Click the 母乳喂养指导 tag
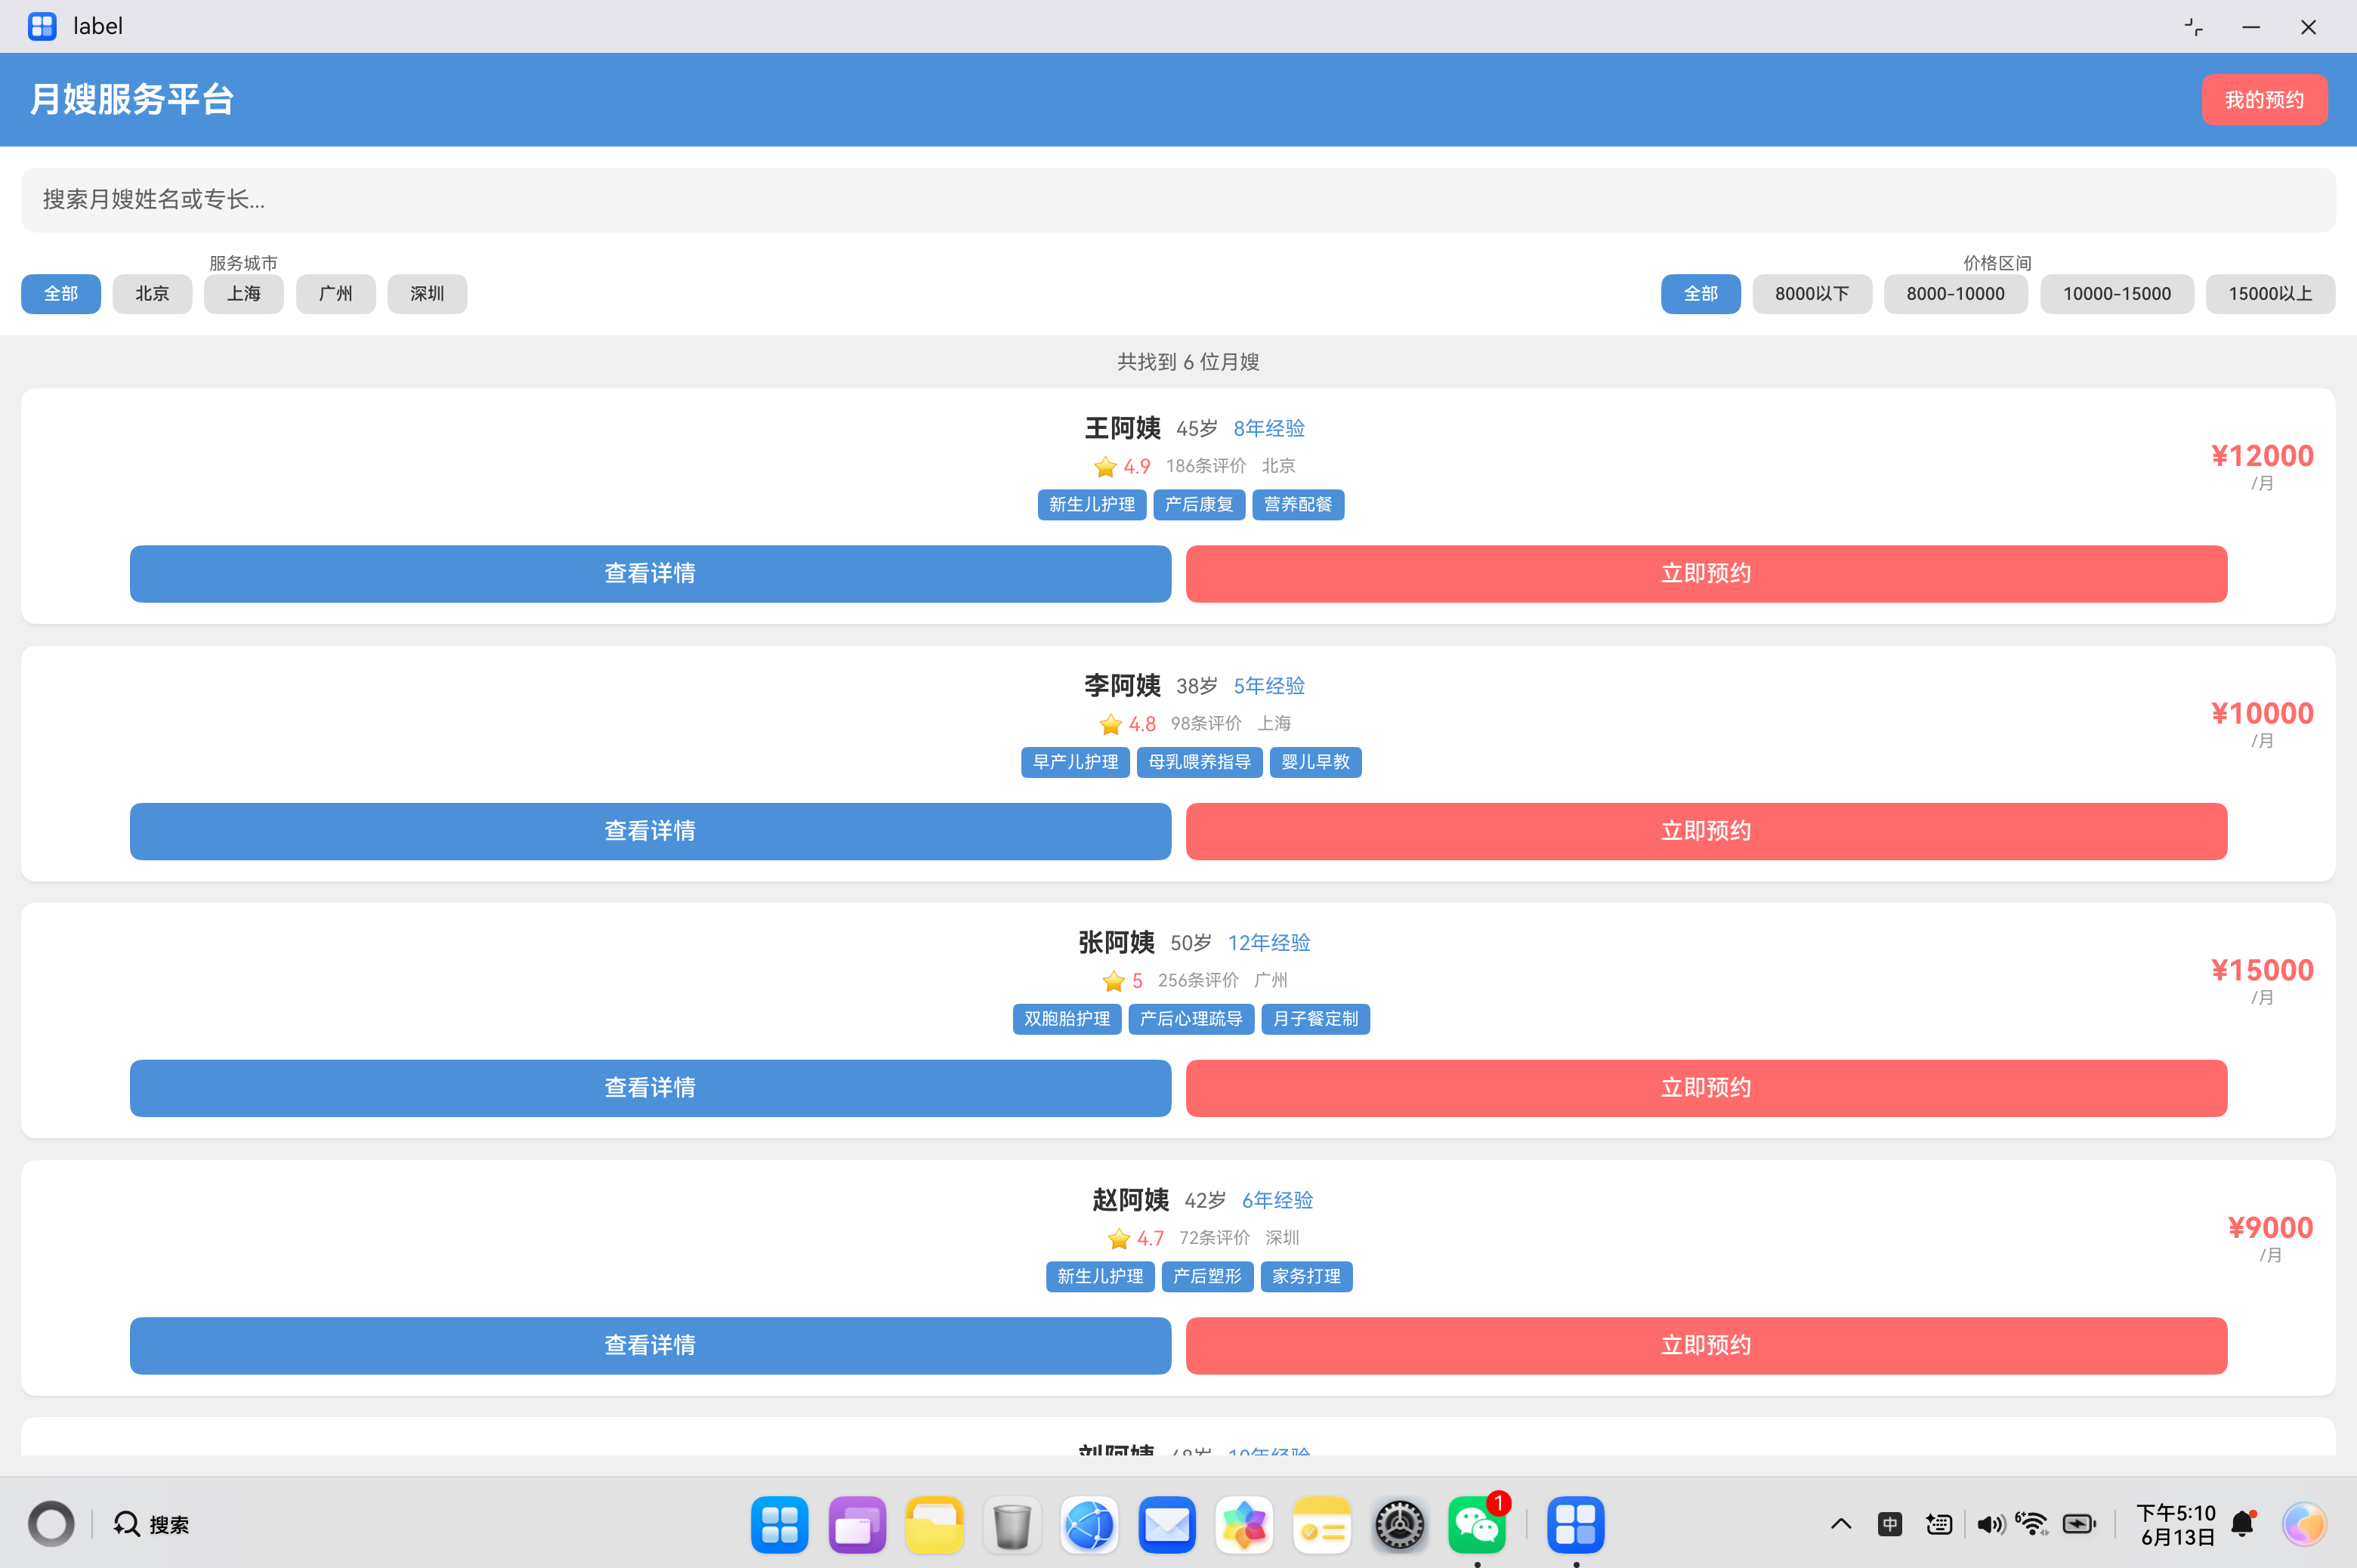Screen dimensions: 2357x1568 click(x=1200, y=762)
